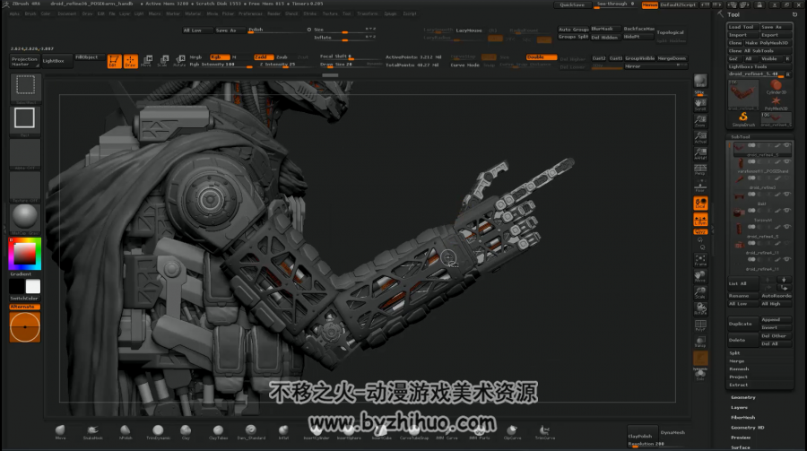Choose the ClayTubes brush
Screen dimensions: 807x451
[x=218, y=431]
